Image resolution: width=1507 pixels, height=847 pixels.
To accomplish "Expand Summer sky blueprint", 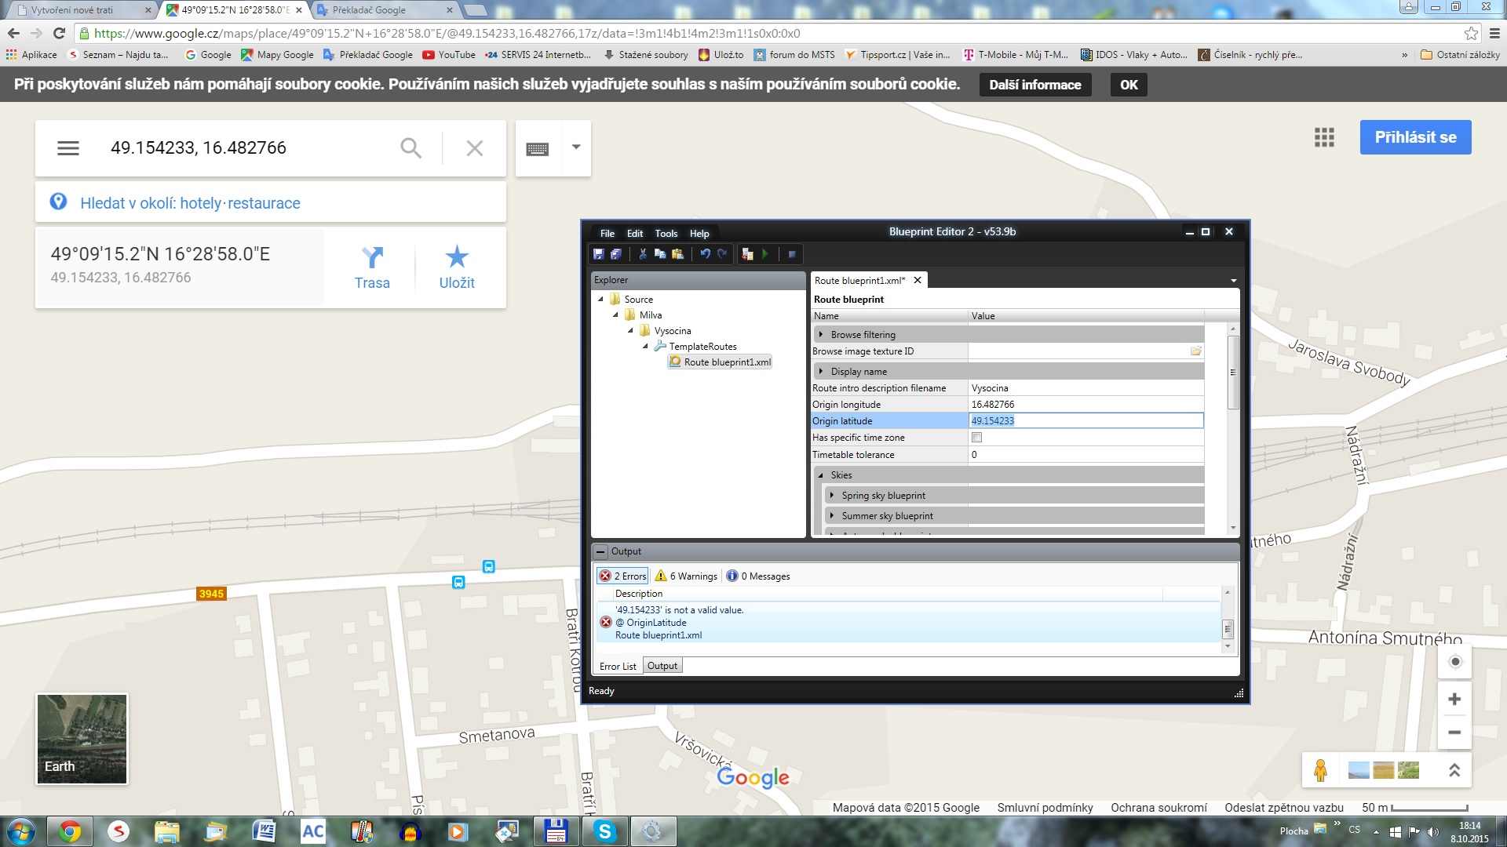I will click(x=832, y=515).
